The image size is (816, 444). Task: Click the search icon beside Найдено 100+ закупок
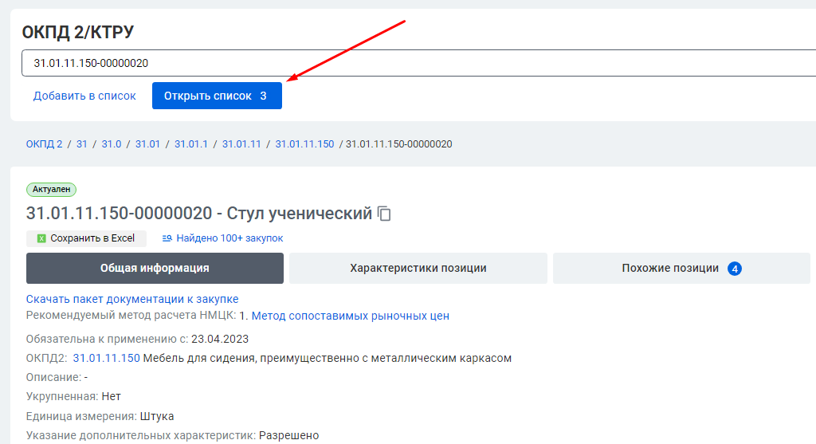(x=167, y=238)
